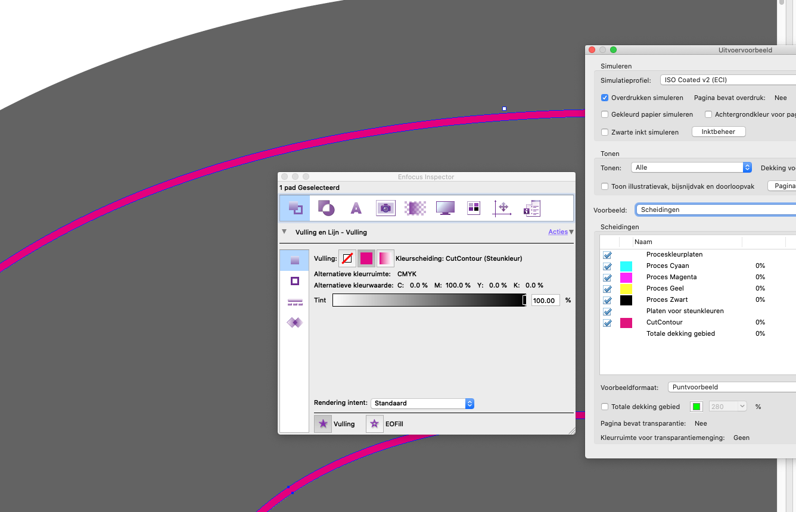
Task: Uncheck the Proces Magenta separation
Action: coord(607,277)
